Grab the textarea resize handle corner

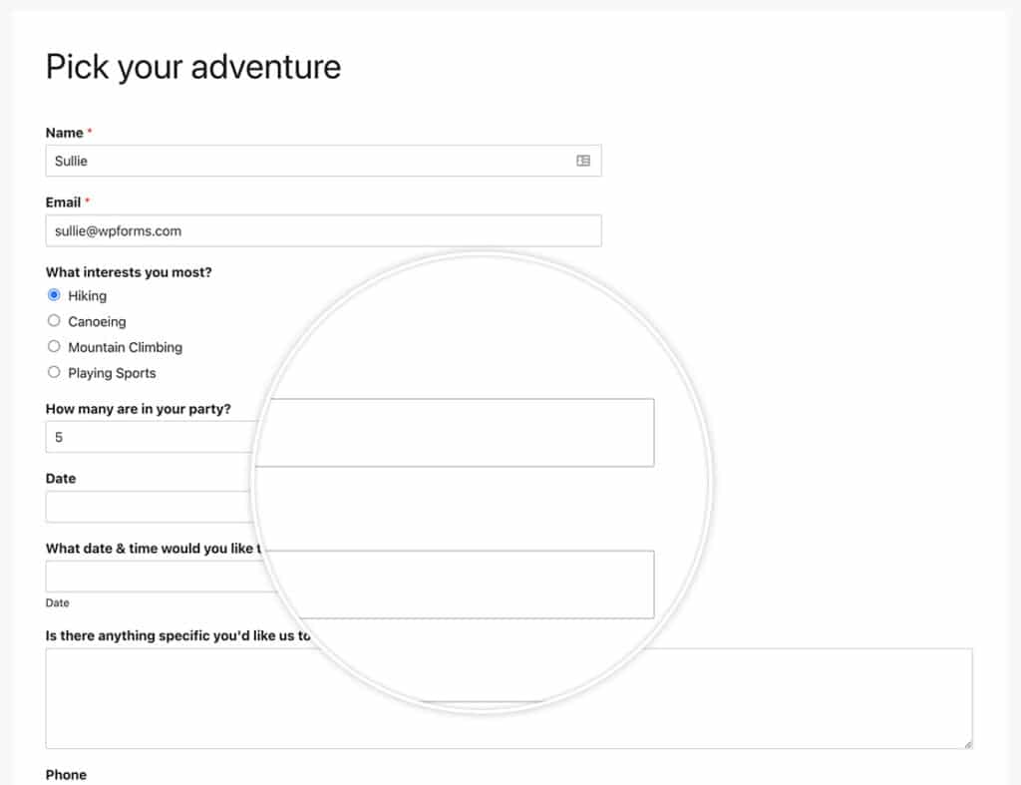point(968,744)
